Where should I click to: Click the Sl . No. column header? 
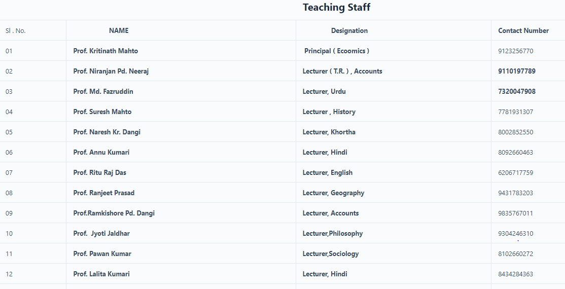(16, 30)
